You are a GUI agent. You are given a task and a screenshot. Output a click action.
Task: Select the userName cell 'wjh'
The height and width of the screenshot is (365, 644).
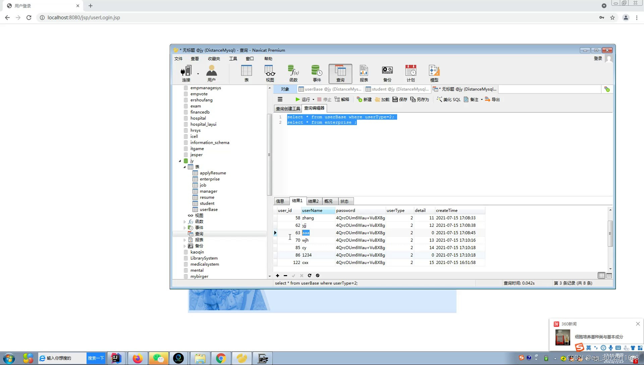point(318,240)
